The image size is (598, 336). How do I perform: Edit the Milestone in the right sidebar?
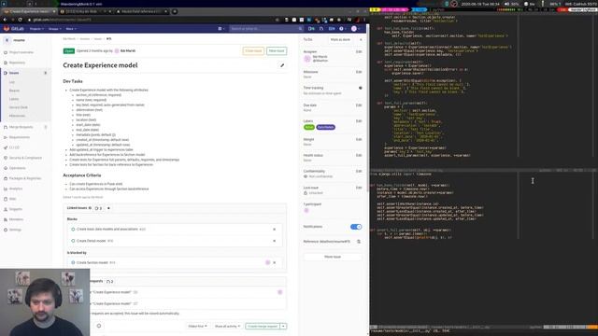[359, 72]
